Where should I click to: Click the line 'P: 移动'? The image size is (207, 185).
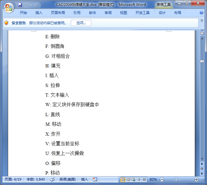tap(52, 173)
